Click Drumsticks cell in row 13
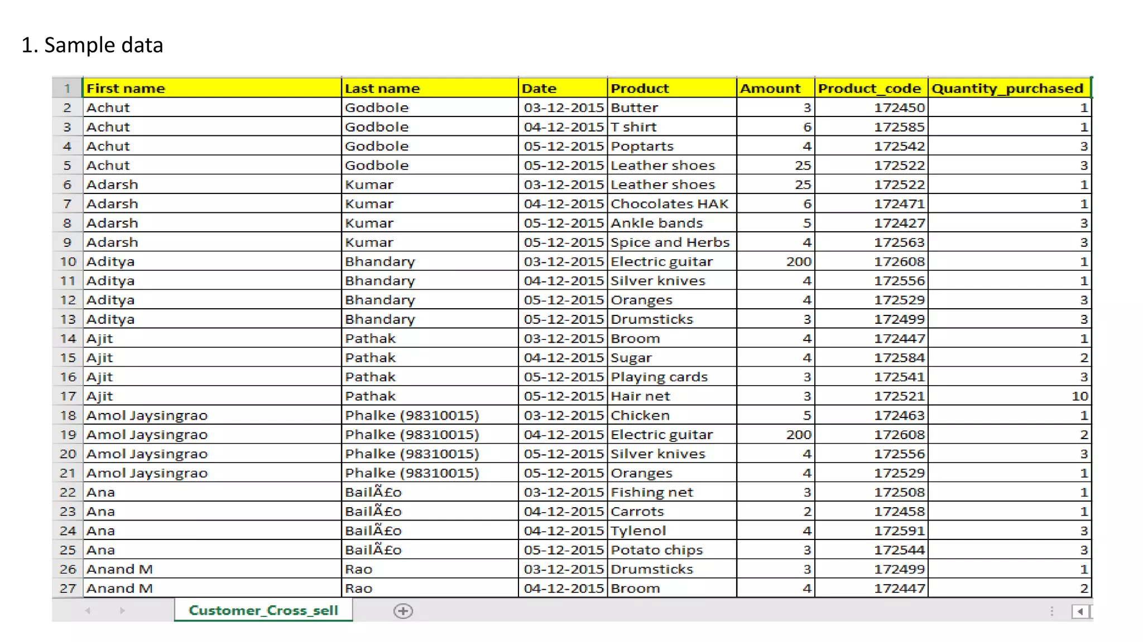1143x642 pixels. tap(672, 319)
